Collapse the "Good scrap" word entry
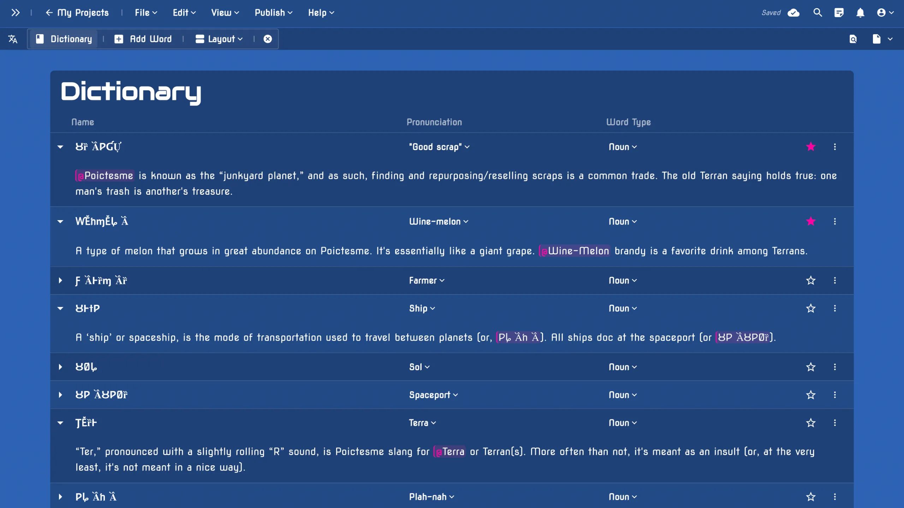The image size is (904, 508). (60, 147)
